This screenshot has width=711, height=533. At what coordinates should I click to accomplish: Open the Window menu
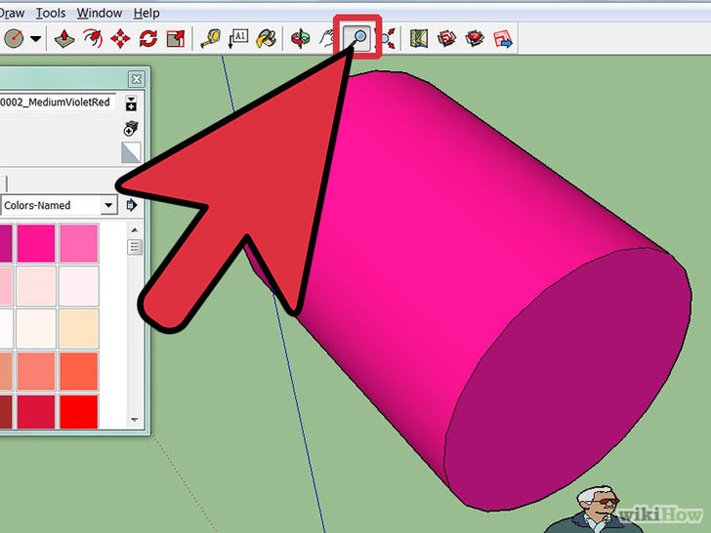[x=99, y=13]
